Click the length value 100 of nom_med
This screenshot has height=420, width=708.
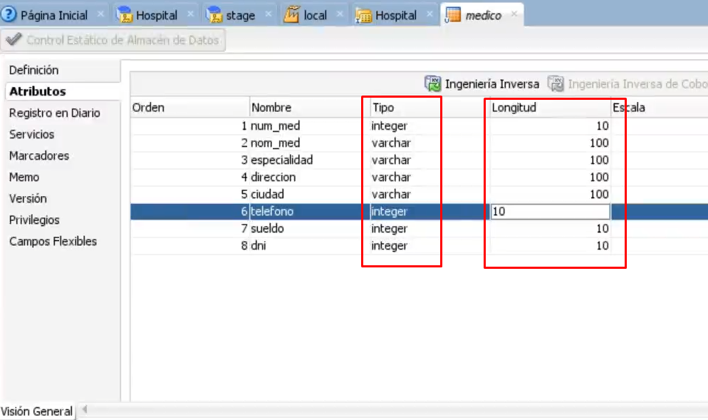click(599, 143)
